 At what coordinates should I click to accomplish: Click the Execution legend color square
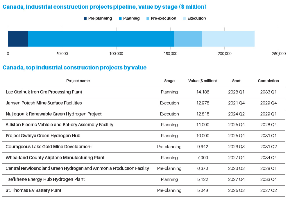tap(184, 19)
